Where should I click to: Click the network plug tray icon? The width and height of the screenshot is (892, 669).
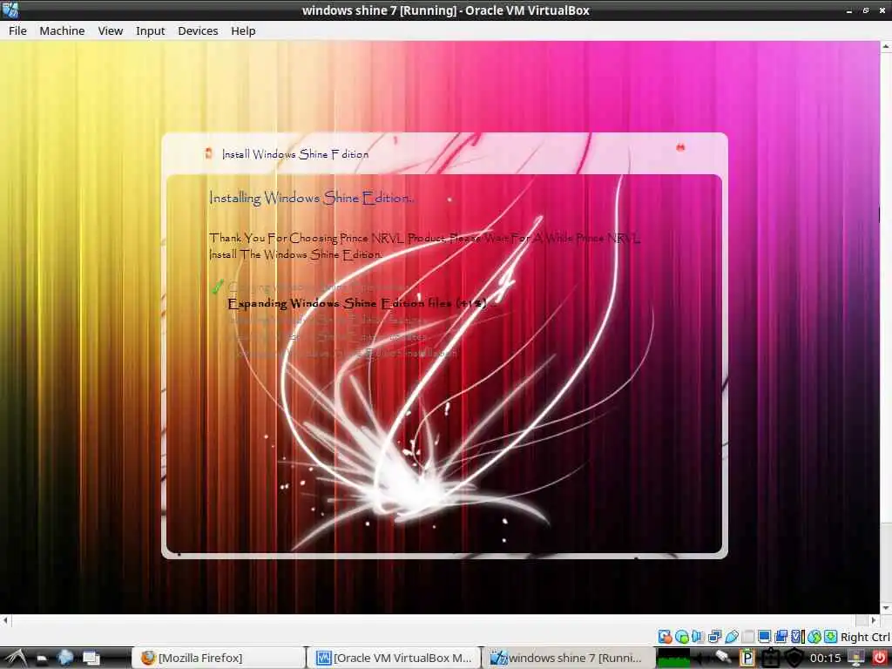723,657
